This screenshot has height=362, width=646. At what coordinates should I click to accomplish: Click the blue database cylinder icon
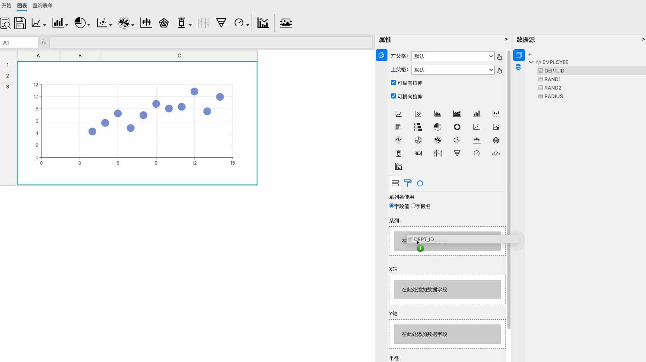(x=518, y=67)
